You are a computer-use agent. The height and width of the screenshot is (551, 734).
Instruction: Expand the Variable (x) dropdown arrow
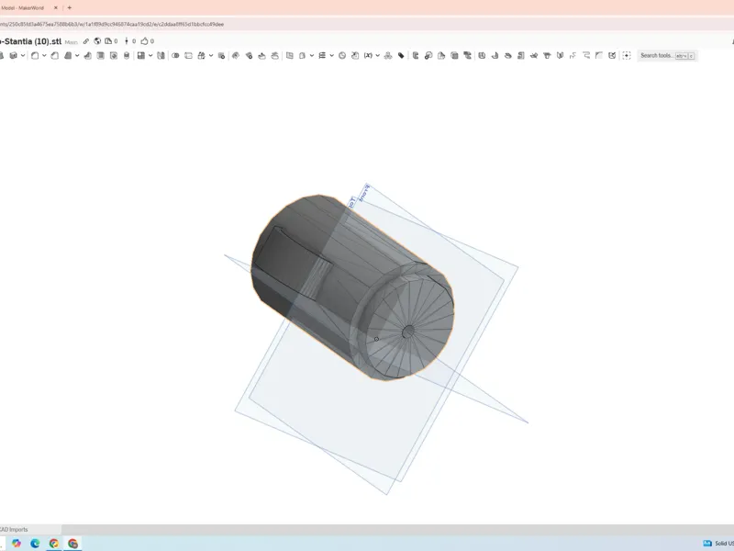click(378, 55)
